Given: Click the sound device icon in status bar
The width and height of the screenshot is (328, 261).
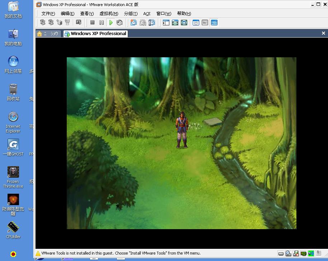Looking at the screenshot, I should [311, 253].
